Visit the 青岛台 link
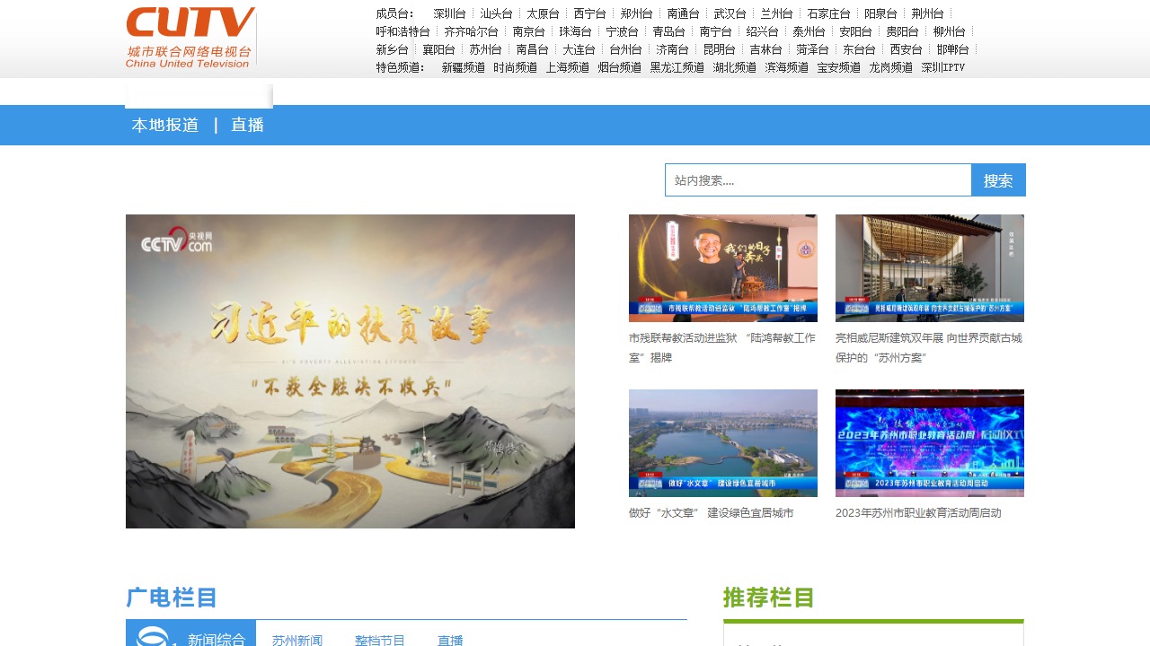The image size is (1150, 646). pyautogui.click(x=668, y=31)
